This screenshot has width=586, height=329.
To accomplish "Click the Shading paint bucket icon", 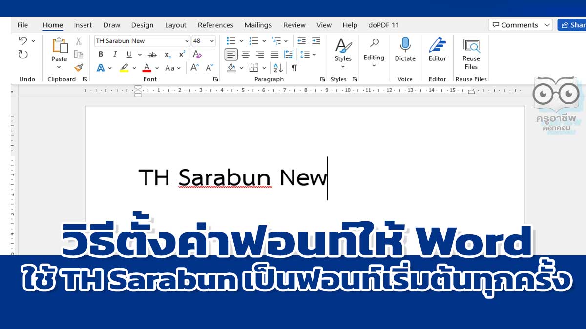I will point(231,68).
